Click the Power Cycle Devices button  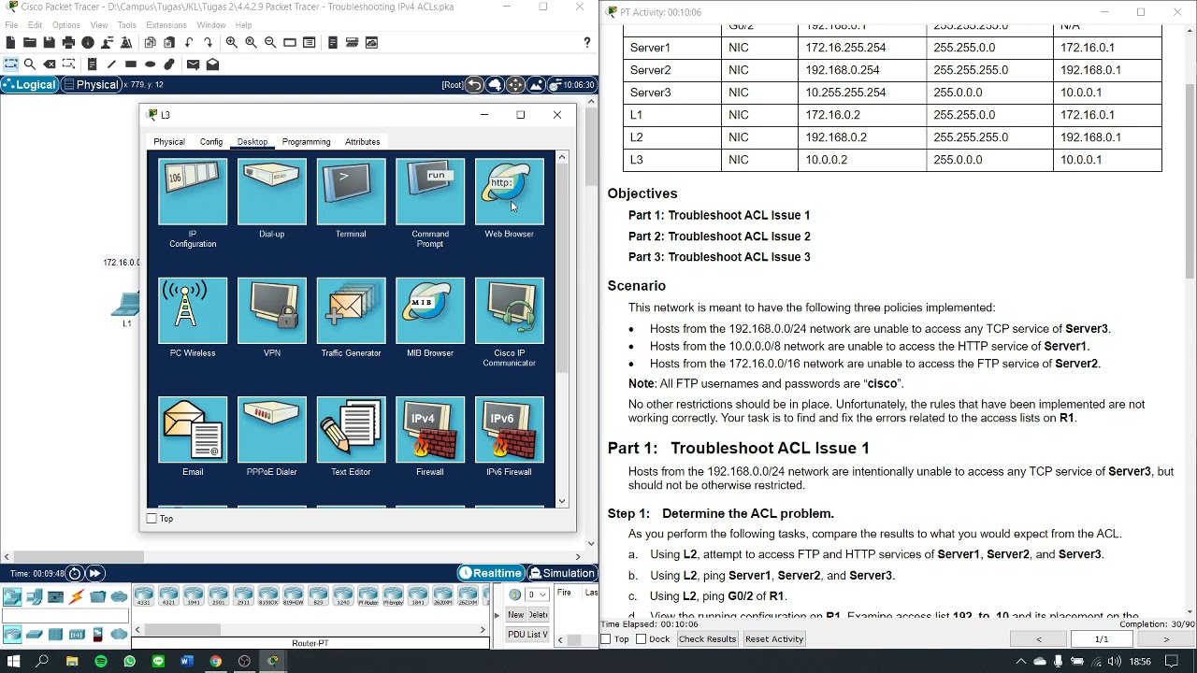75,573
